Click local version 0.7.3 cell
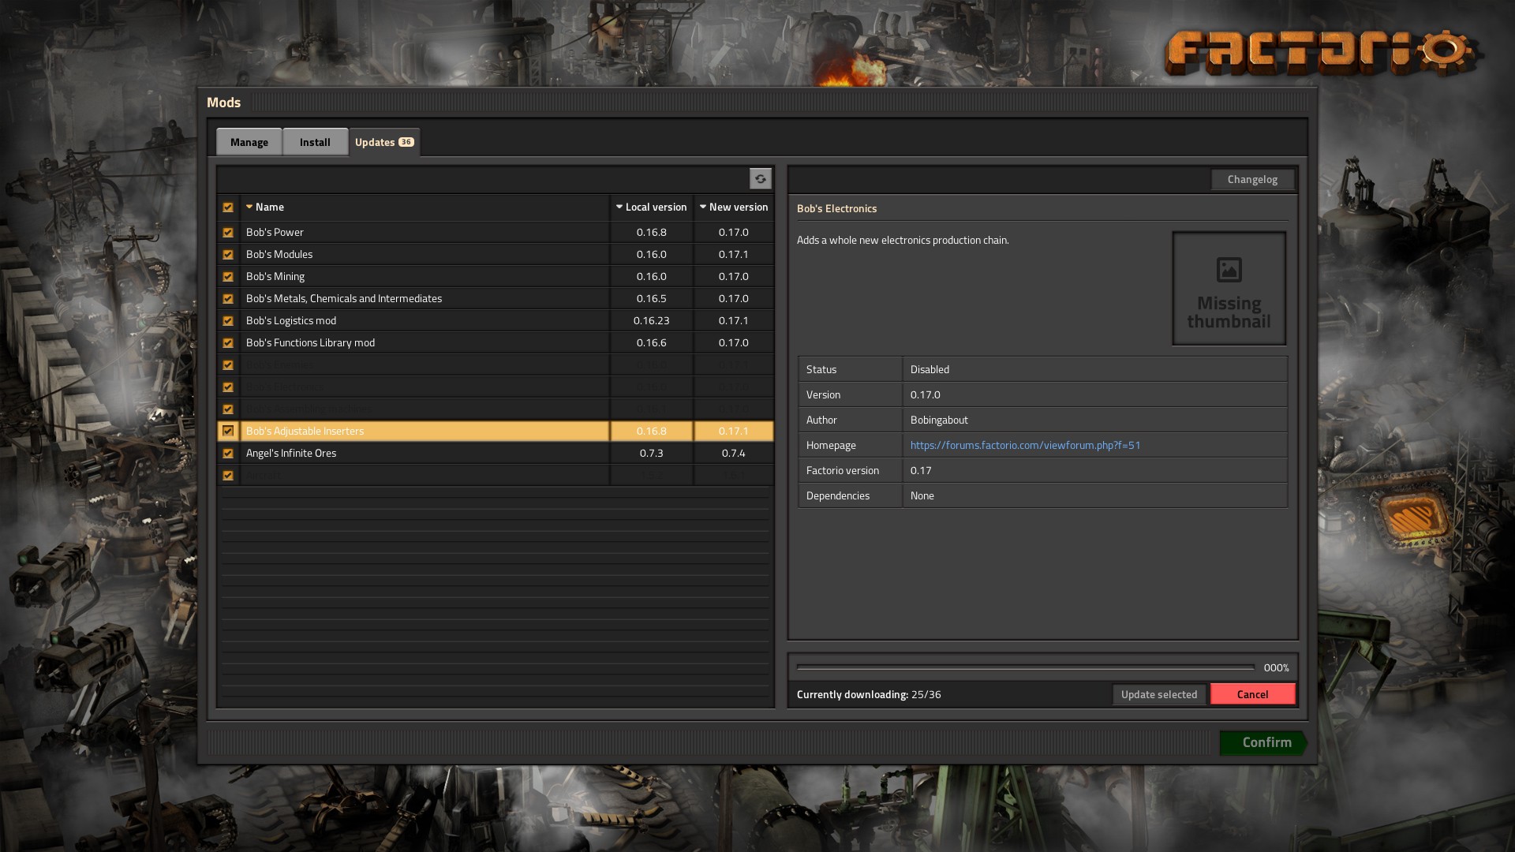This screenshot has height=852, width=1515. [652, 453]
